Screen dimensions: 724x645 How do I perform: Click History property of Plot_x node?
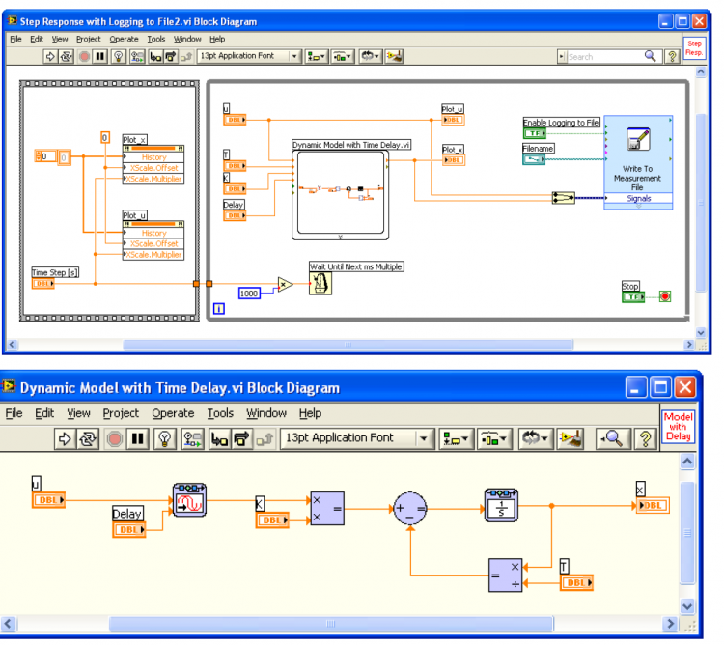pyautogui.click(x=153, y=157)
